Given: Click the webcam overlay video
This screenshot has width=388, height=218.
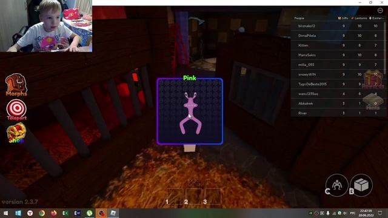Looking at the screenshot, I should point(46,25).
